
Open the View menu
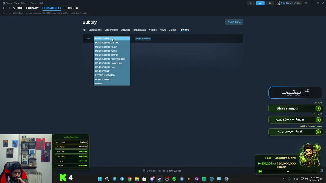click(x=17, y=3)
